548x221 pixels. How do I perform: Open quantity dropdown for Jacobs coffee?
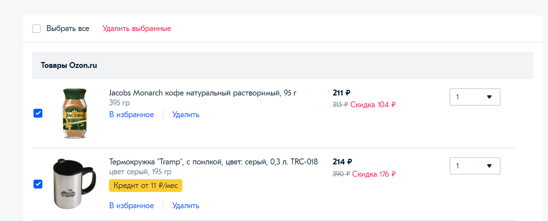tap(475, 97)
